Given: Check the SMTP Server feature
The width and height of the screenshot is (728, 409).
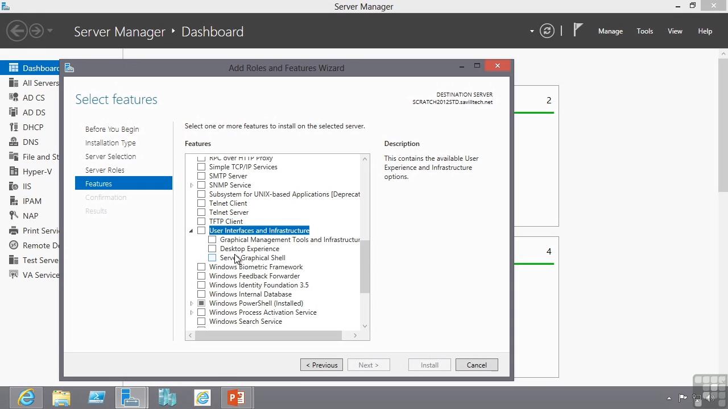Looking at the screenshot, I should coord(201,176).
